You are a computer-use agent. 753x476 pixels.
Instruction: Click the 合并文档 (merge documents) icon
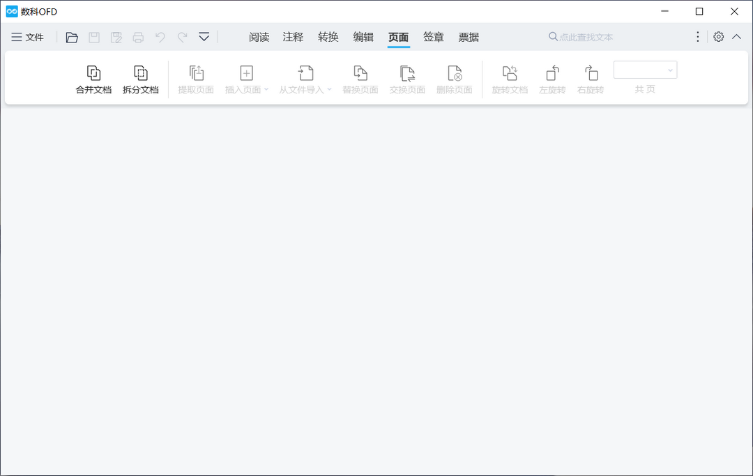[x=93, y=73]
